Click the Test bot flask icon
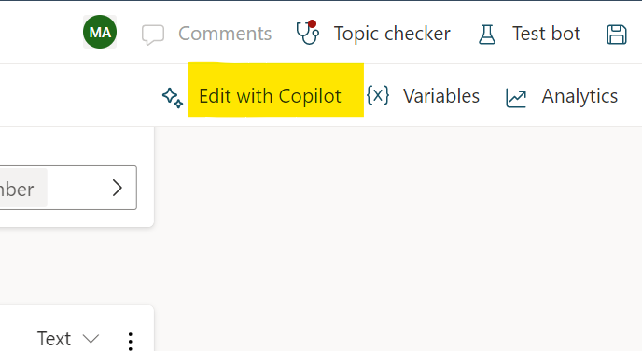642x351 pixels. pos(487,35)
